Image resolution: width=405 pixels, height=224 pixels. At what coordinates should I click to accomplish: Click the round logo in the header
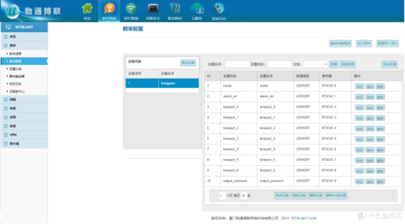[x=12, y=11]
